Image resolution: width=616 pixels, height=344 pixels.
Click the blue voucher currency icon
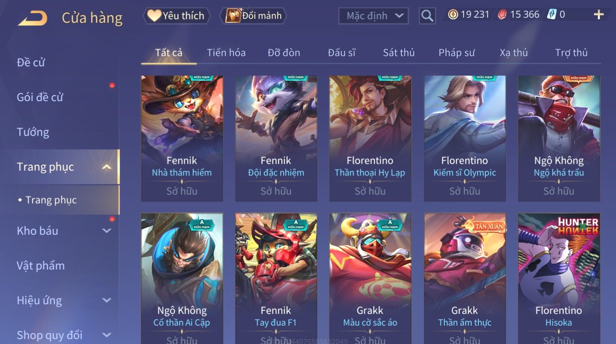click(552, 14)
